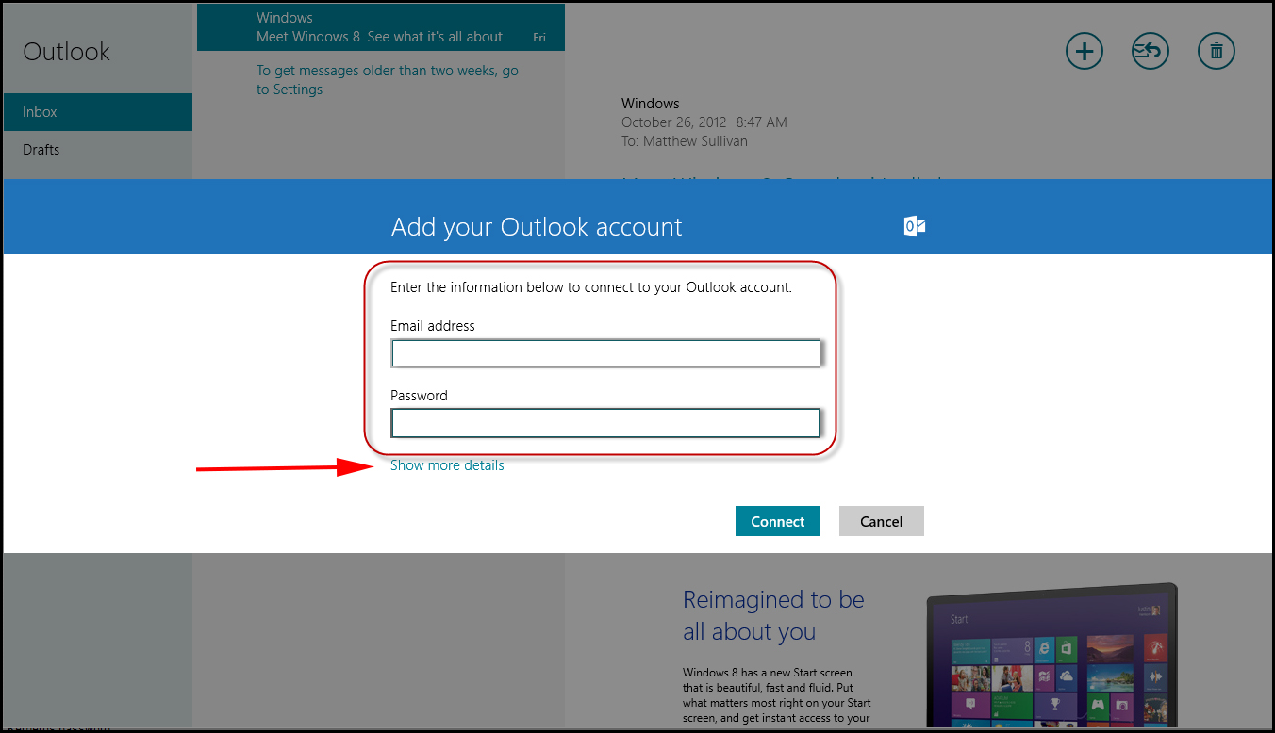Viewport: 1275px width, 733px height.
Task: Click the New mail plus icon
Action: point(1085,51)
